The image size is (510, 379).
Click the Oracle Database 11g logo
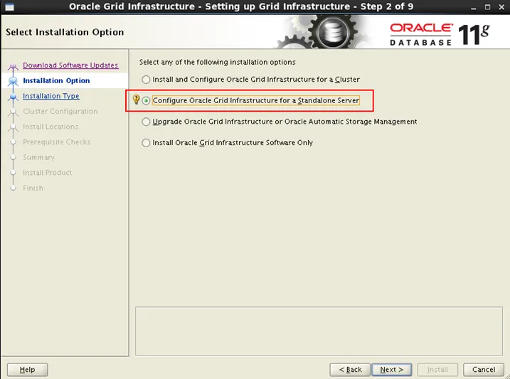440,34
